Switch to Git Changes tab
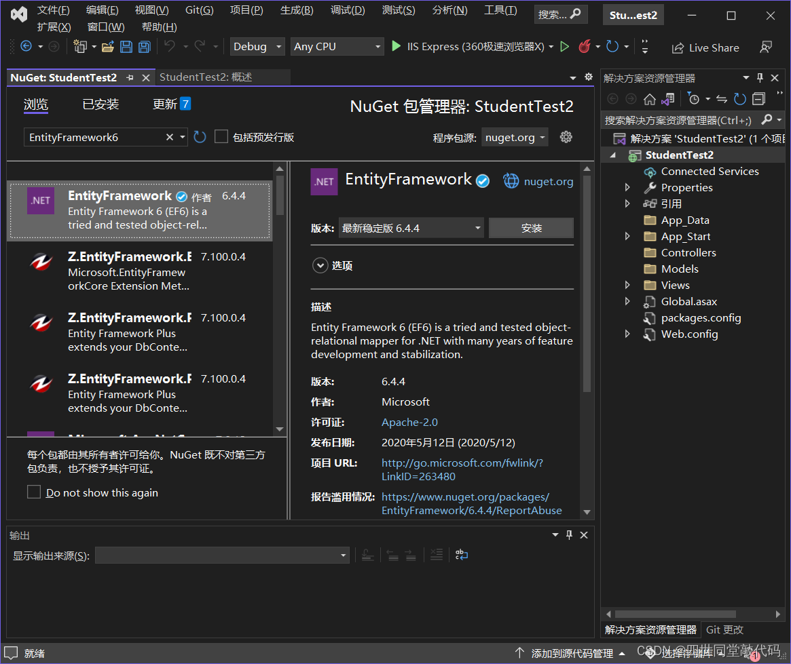791x664 pixels. pos(724,629)
